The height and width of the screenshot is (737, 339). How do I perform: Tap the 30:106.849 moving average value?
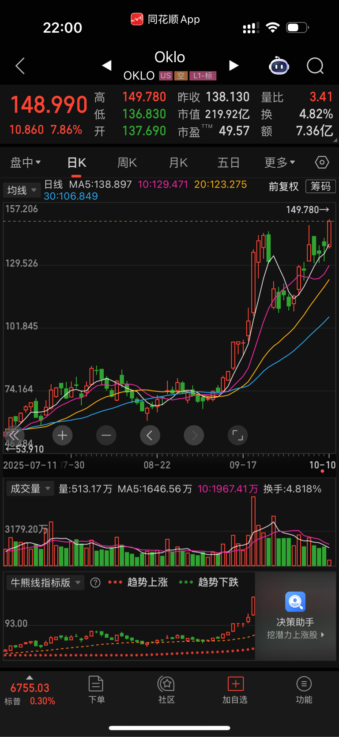click(x=71, y=196)
